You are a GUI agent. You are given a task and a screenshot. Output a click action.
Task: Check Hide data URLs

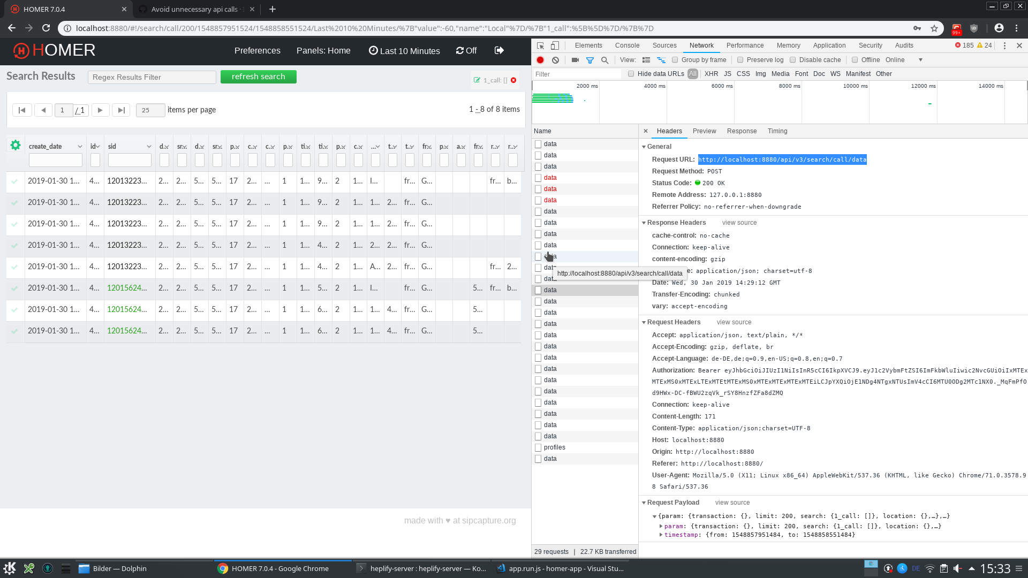[x=631, y=73]
